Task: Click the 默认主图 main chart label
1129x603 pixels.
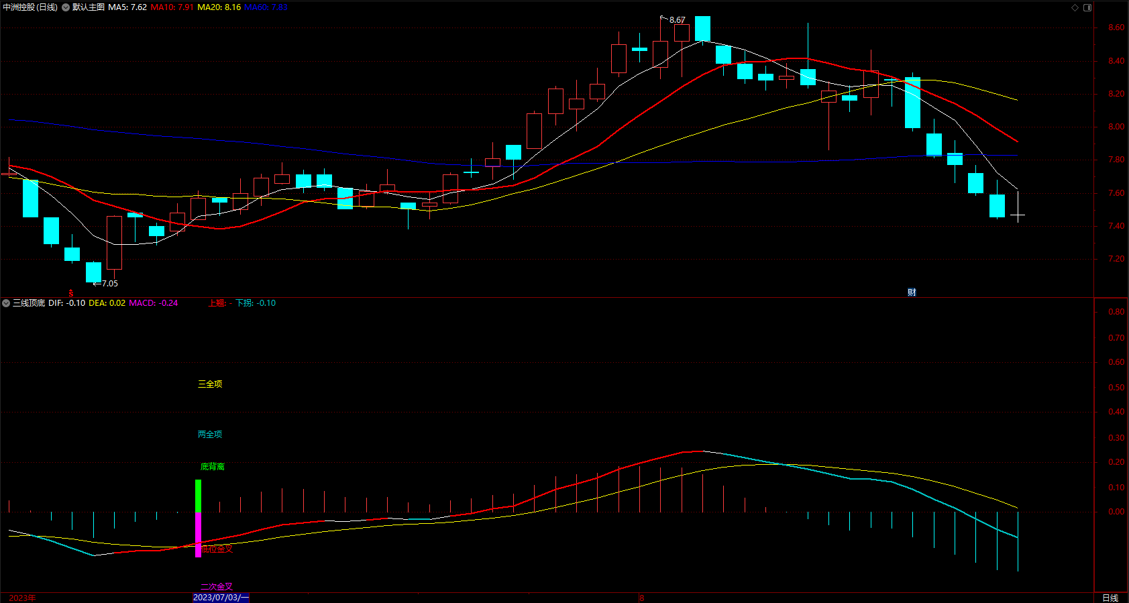Action: [89, 7]
